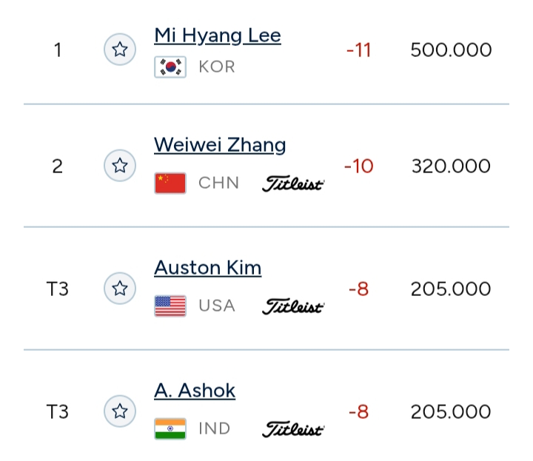
Task: Click the India flag icon
Action: pyautogui.click(x=170, y=428)
